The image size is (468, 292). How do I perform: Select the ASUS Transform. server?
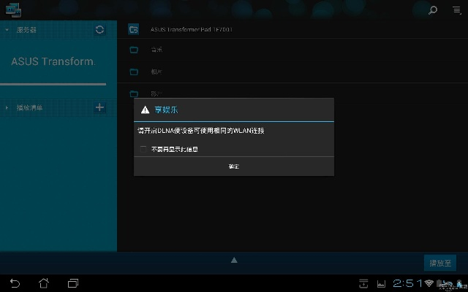pyautogui.click(x=53, y=62)
